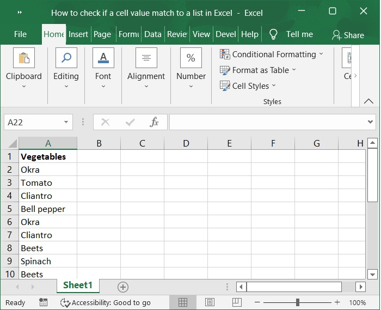Image resolution: width=381 pixels, height=310 pixels.
Task: Switch to the Data ribbon tab
Action: click(x=152, y=34)
